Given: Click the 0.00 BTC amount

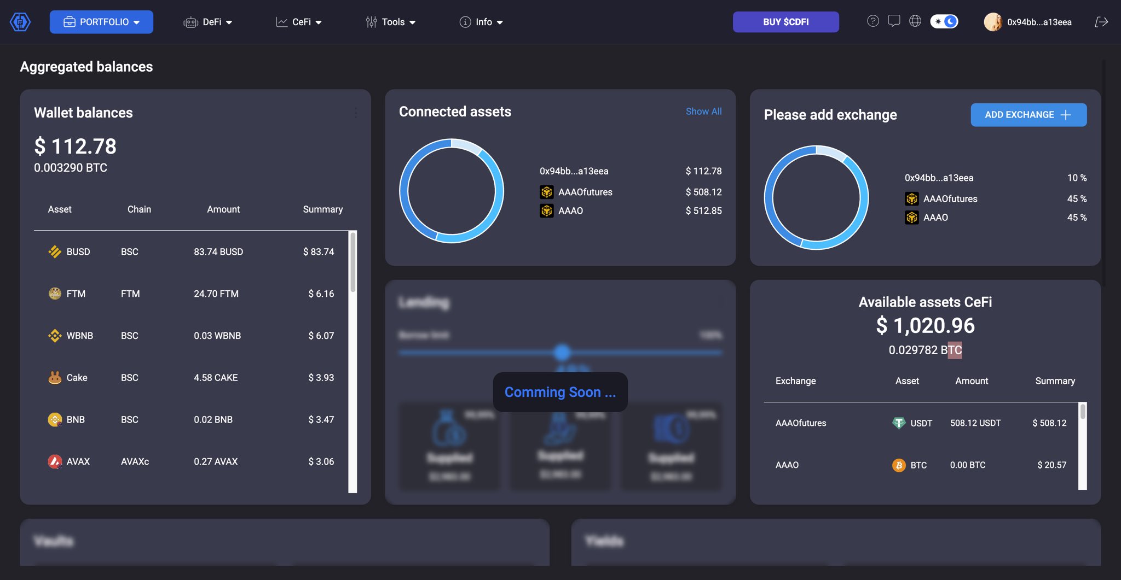Looking at the screenshot, I should [968, 465].
